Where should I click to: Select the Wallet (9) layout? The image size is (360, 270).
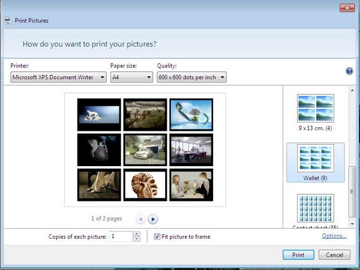[x=316, y=163]
